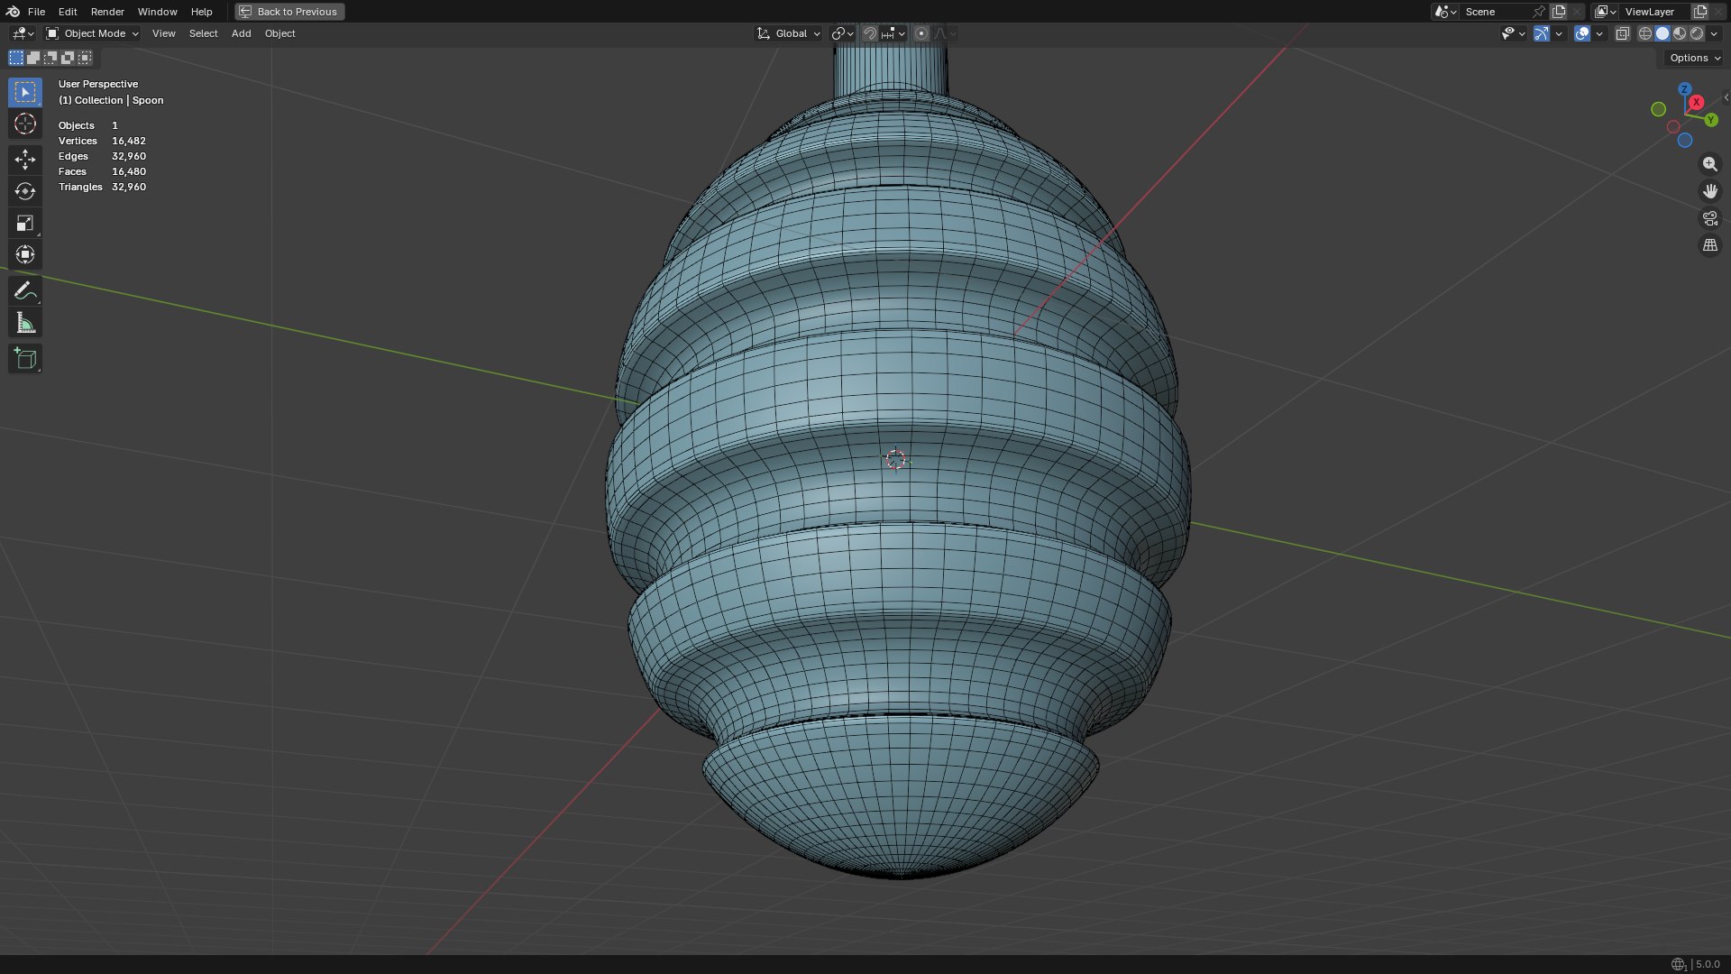Select the Cursor tool
1731x974 pixels.
[25, 124]
